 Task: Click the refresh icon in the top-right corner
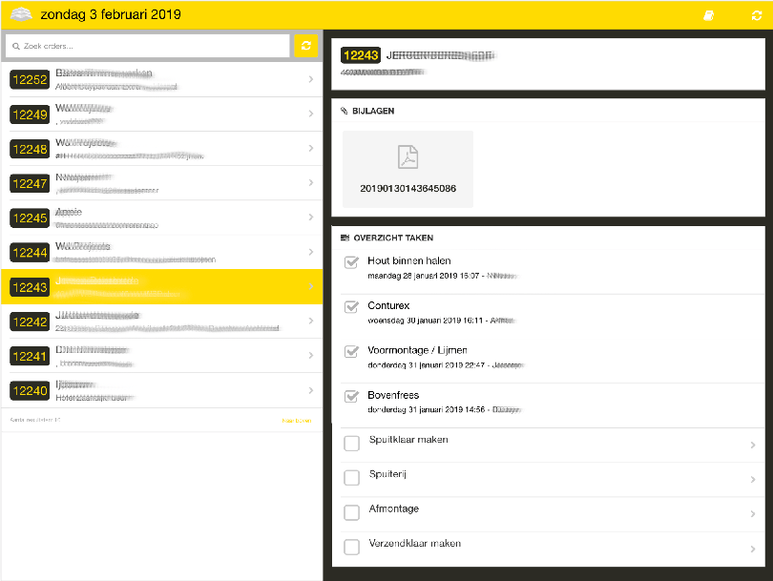tap(756, 16)
